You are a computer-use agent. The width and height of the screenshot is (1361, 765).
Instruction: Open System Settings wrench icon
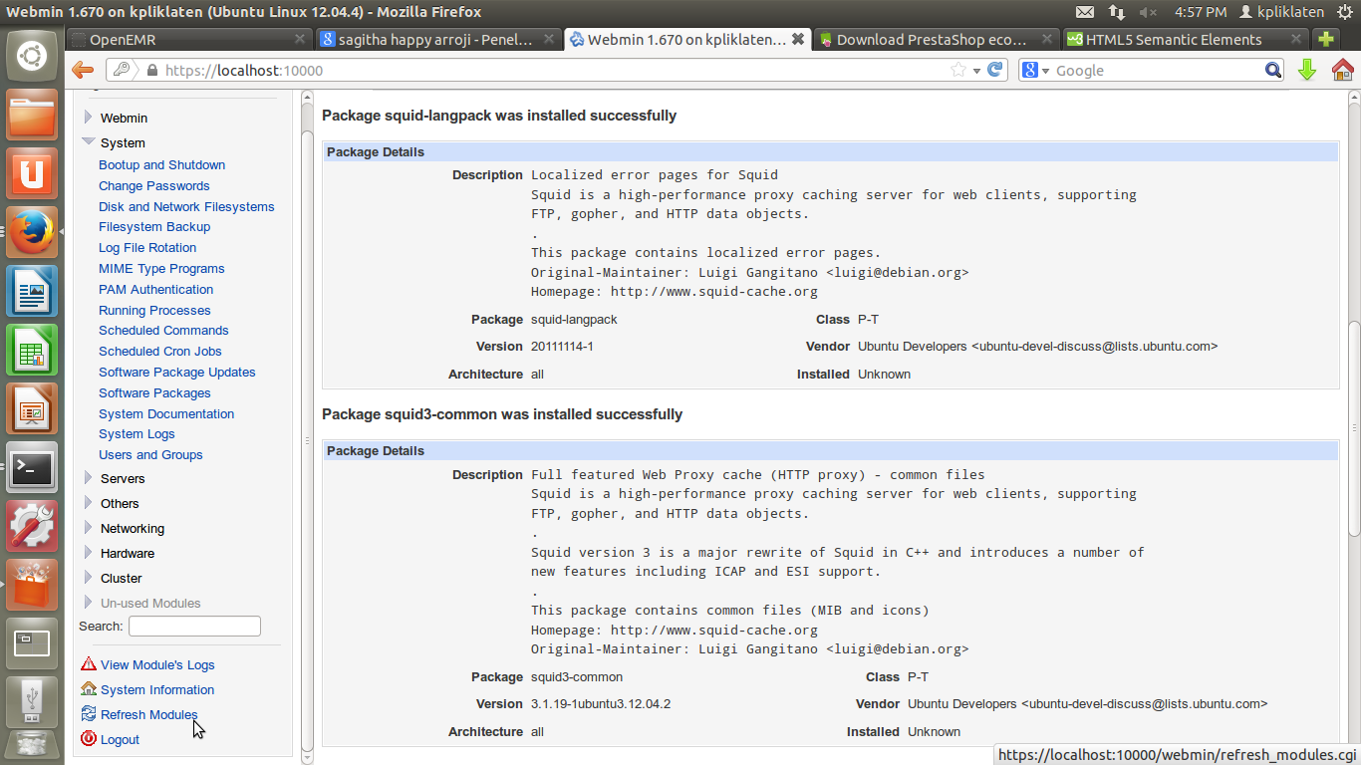tap(32, 526)
